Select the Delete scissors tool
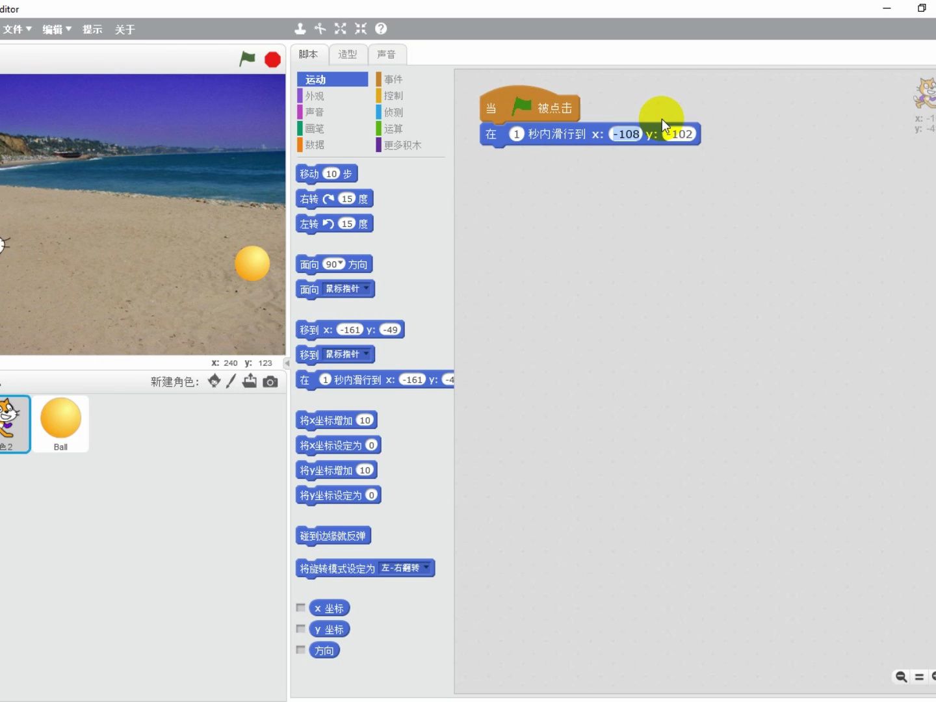 [x=320, y=29]
